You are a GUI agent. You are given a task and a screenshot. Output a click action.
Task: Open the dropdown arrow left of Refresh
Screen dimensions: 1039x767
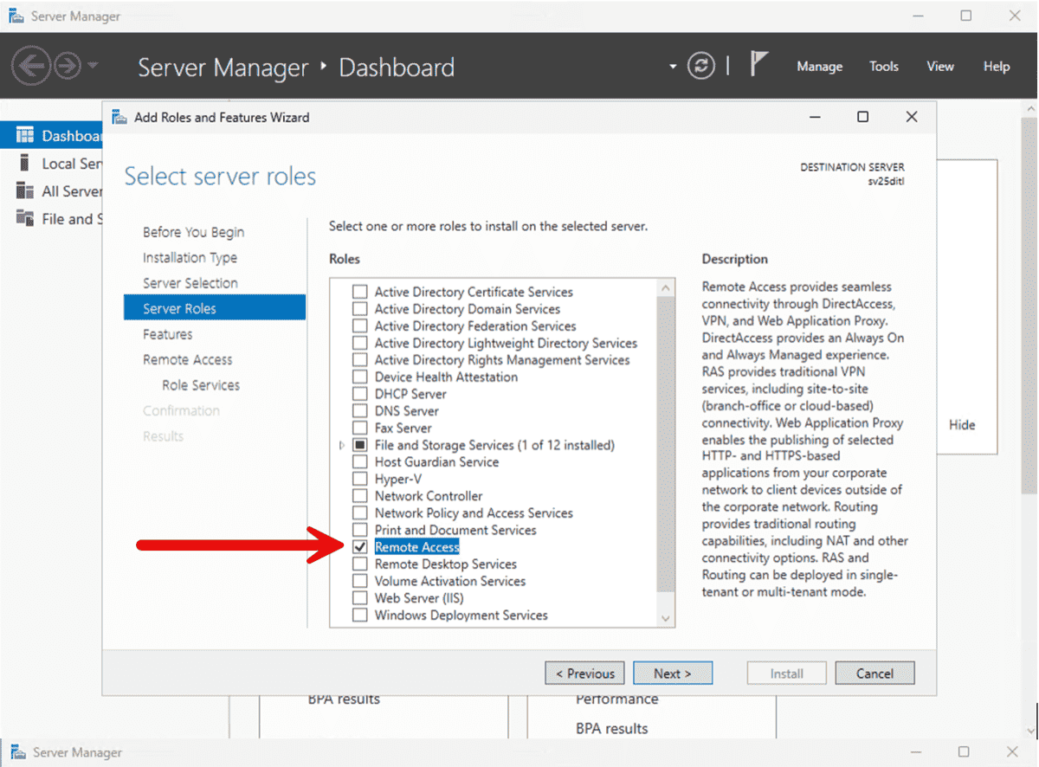tap(673, 67)
